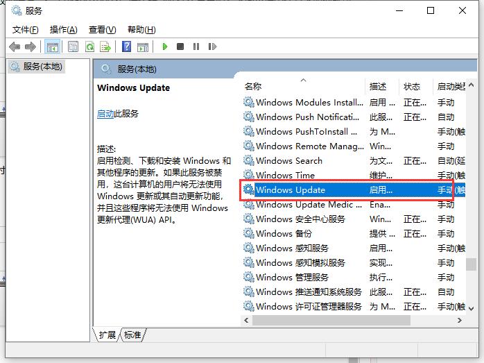The width and height of the screenshot is (484, 363).
Task: Click the horizontal scrollbar thumb
Action: 331,321
